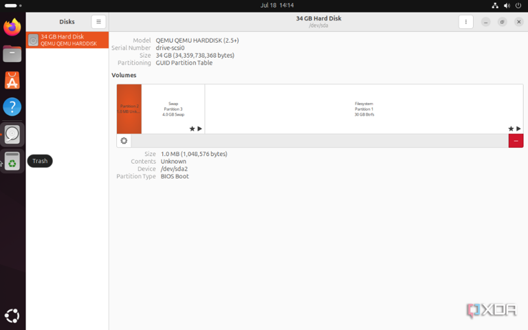The width and height of the screenshot is (528, 330).
Task: Open additional partition options gear button
Action: [x=124, y=141]
